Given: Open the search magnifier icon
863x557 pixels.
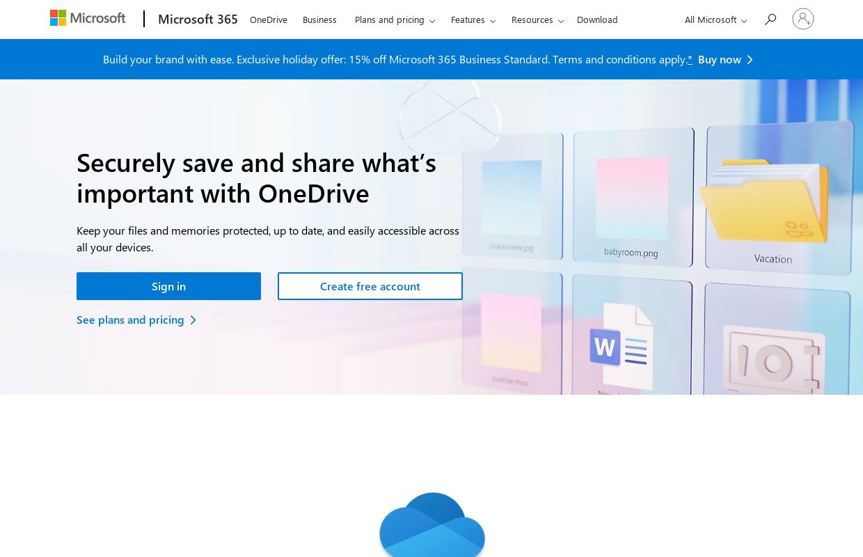Looking at the screenshot, I should (x=770, y=19).
